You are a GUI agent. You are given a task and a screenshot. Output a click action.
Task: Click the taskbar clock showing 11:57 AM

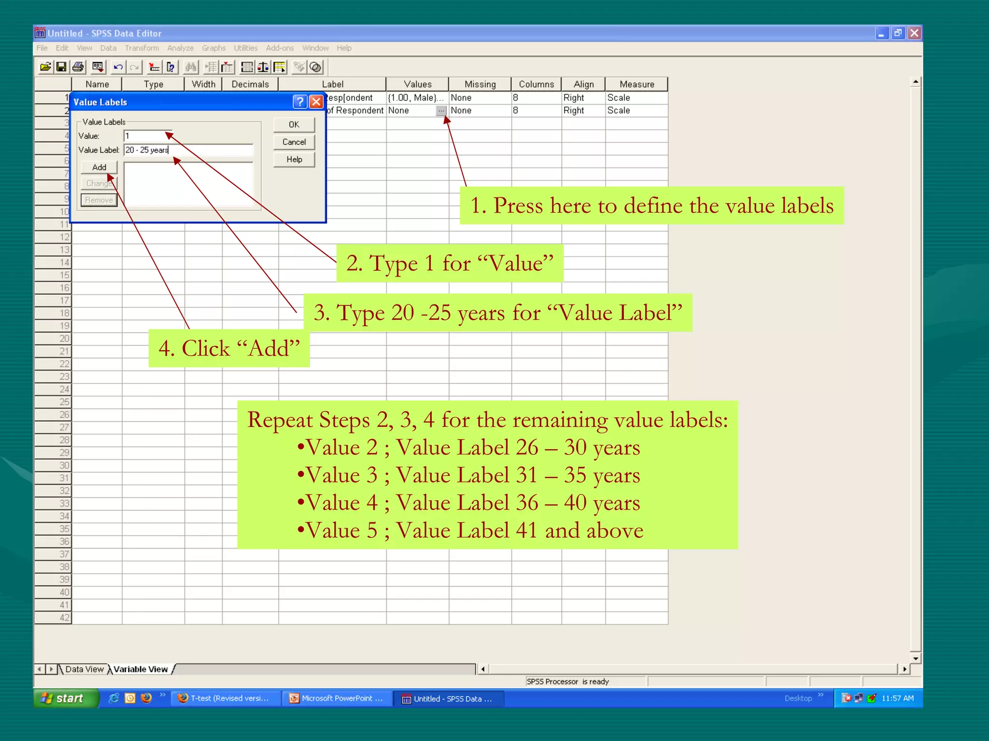[897, 698]
